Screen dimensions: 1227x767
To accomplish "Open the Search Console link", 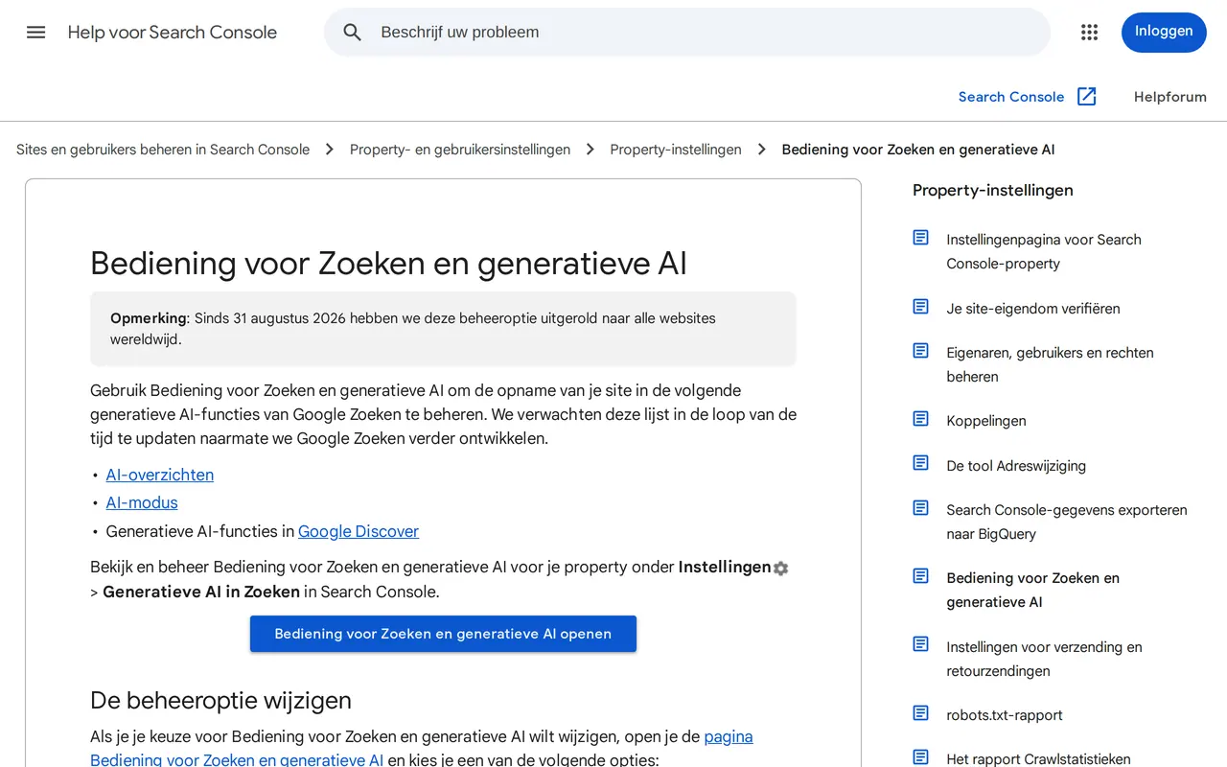I will point(1011,97).
